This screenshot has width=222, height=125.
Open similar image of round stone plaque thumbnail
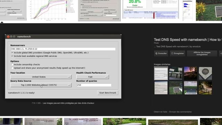pyautogui.click(x=205, y=73)
